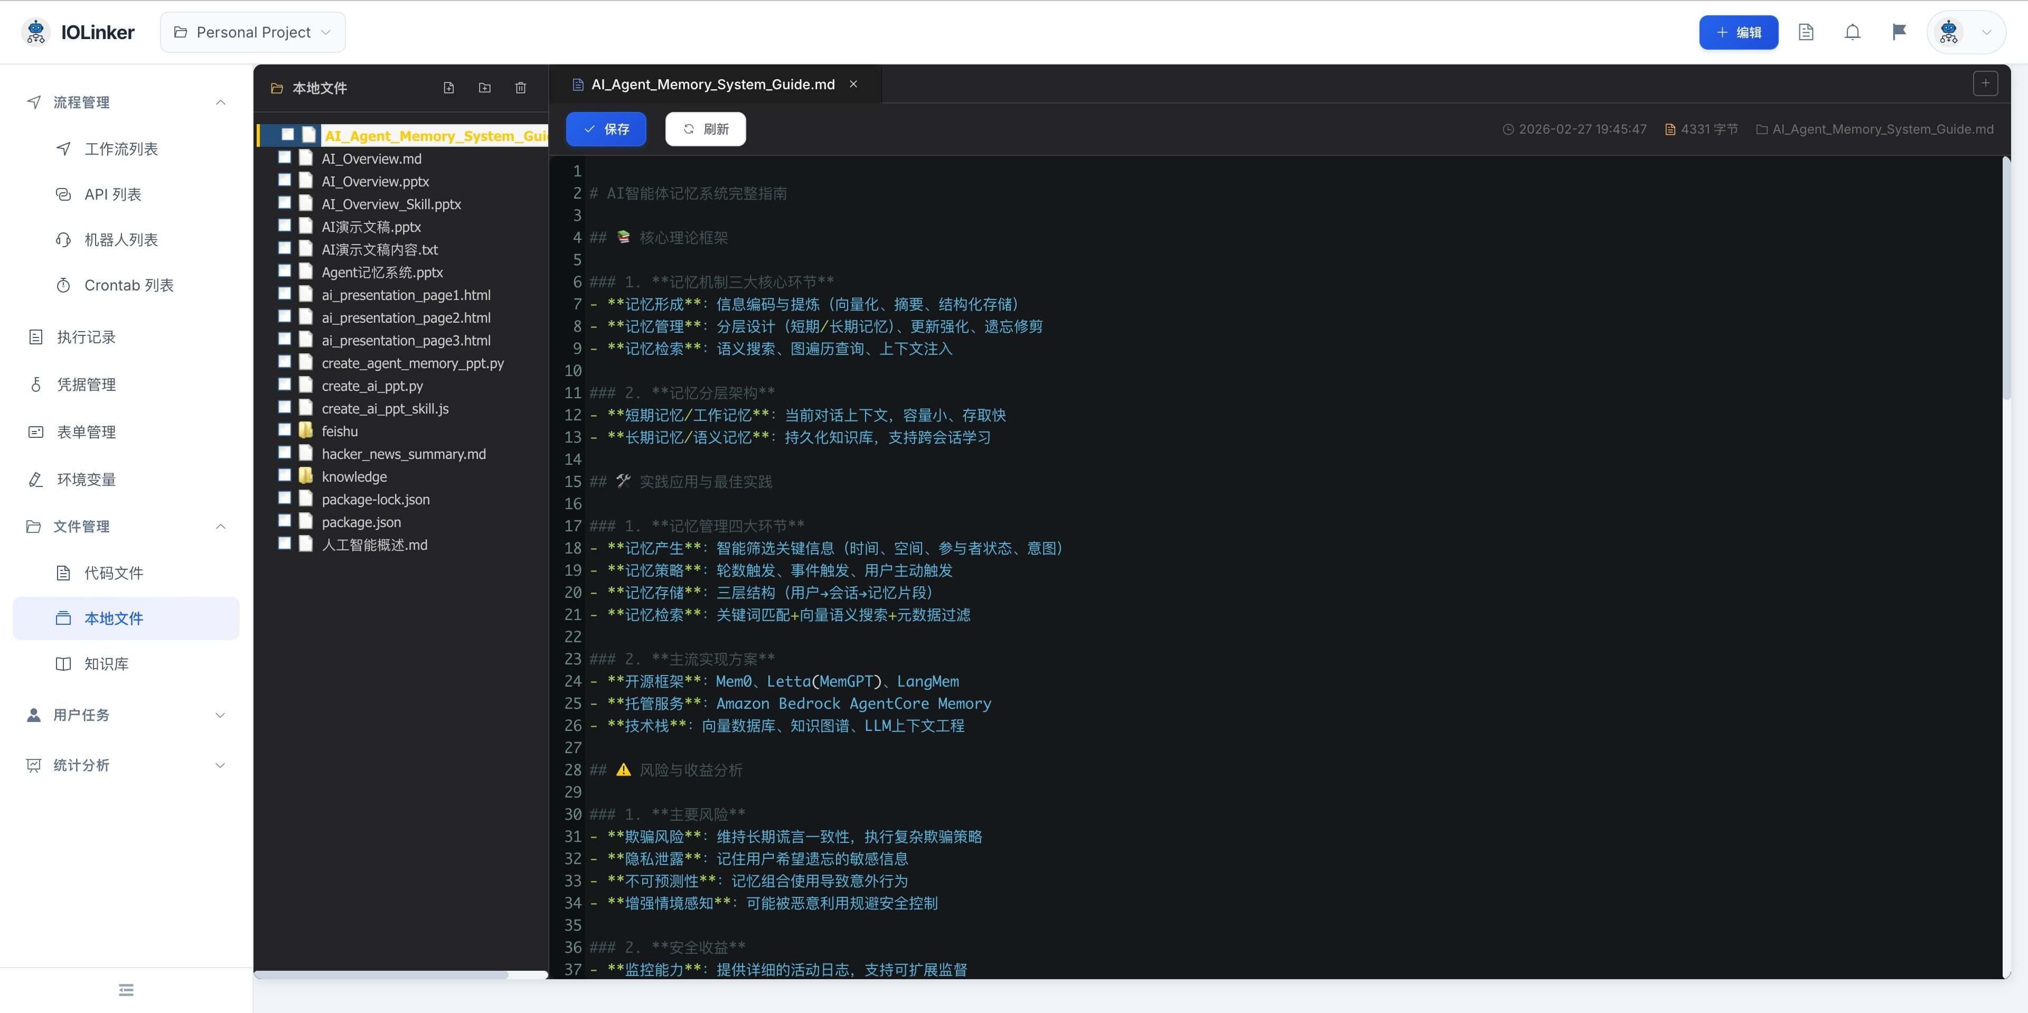Viewport: 2028px width, 1013px height.
Task: Click the 刷新 refresh button
Action: coord(705,128)
